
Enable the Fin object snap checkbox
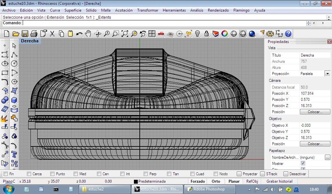pyautogui.click(x=6, y=174)
